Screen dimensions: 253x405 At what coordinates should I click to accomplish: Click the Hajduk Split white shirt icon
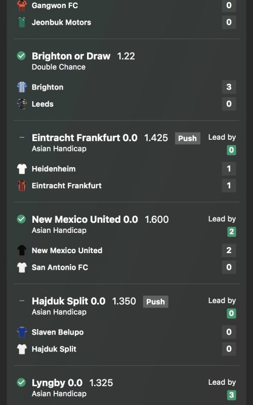pyautogui.click(x=22, y=349)
